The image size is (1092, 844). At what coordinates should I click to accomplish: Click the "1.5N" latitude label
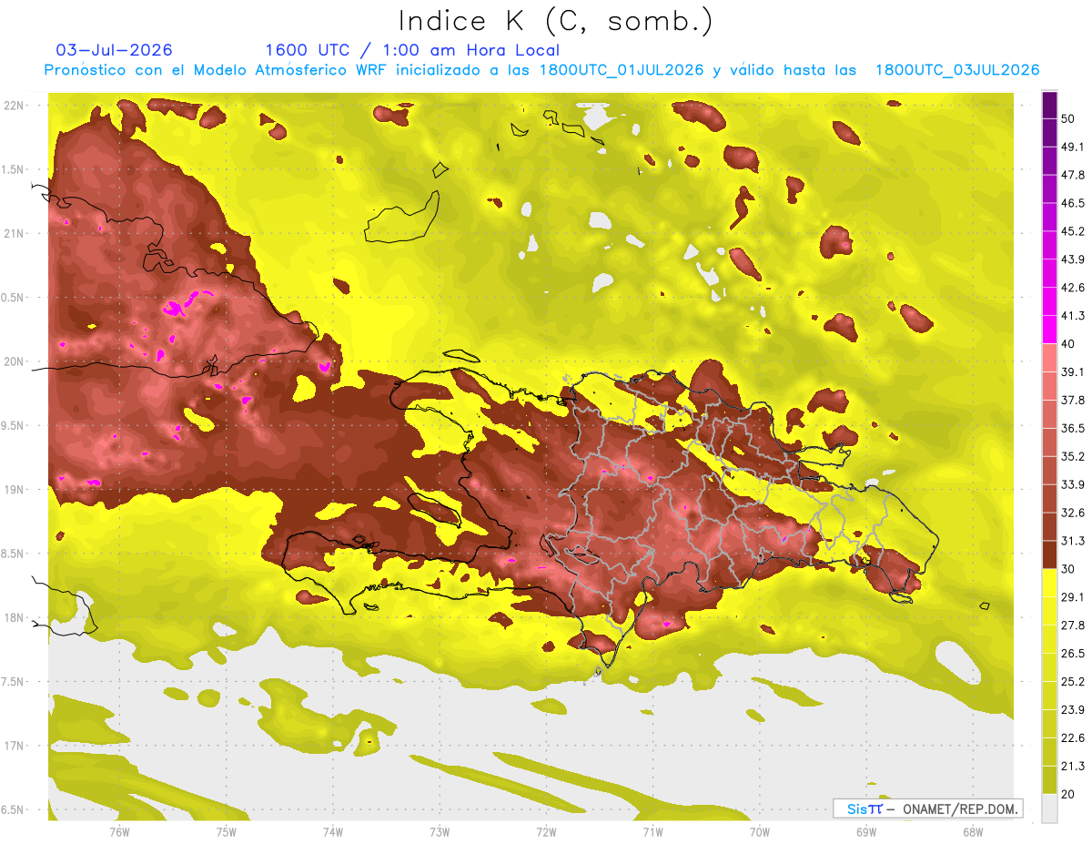coord(14,169)
